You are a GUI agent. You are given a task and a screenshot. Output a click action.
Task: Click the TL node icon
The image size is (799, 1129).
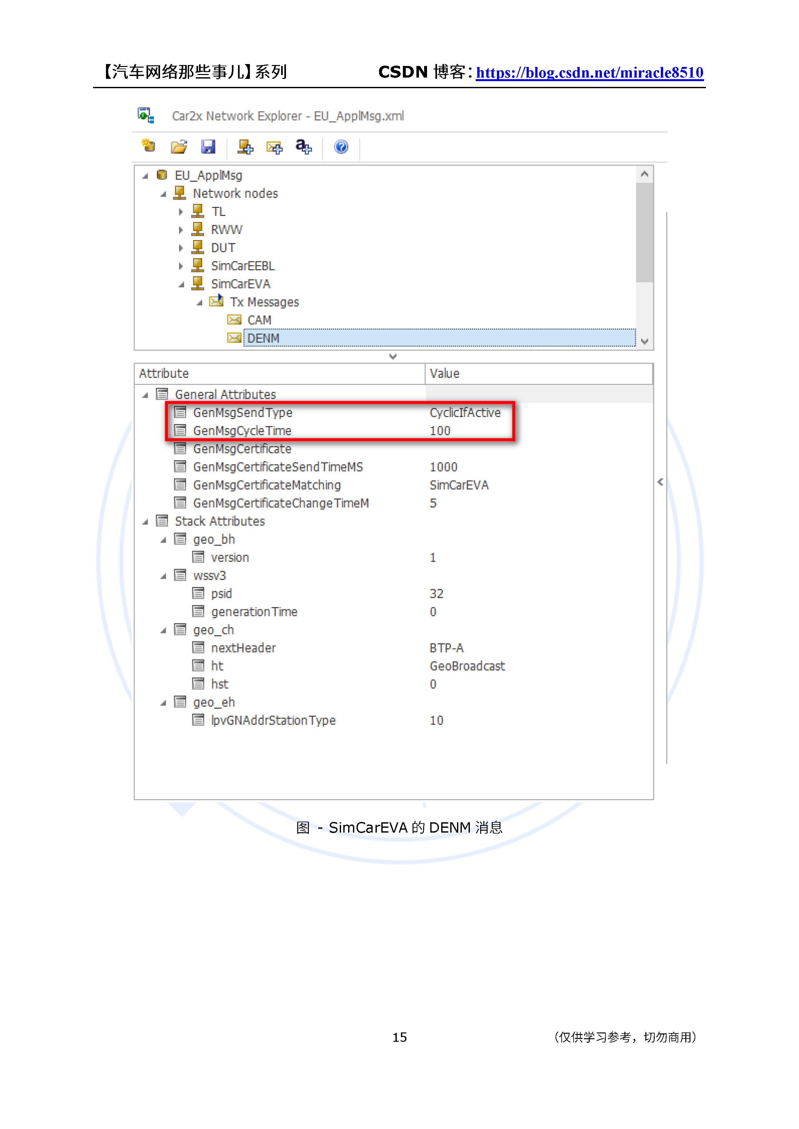198,211
